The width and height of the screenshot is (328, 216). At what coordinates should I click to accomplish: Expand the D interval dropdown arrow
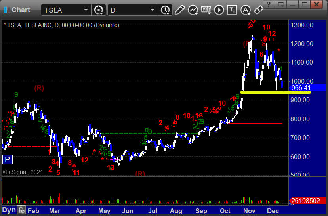(x=153, y=10)
